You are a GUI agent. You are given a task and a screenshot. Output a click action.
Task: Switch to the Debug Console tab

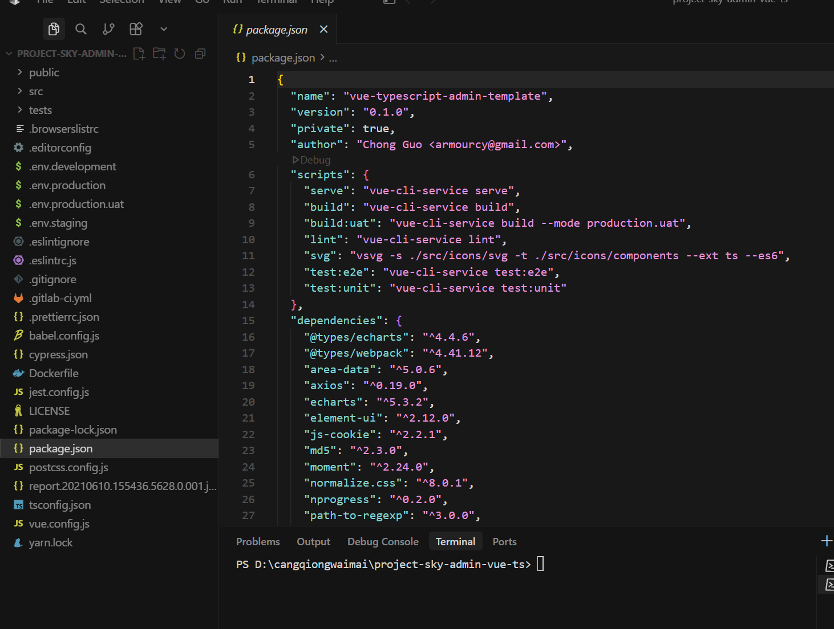[x=383, y=542]
